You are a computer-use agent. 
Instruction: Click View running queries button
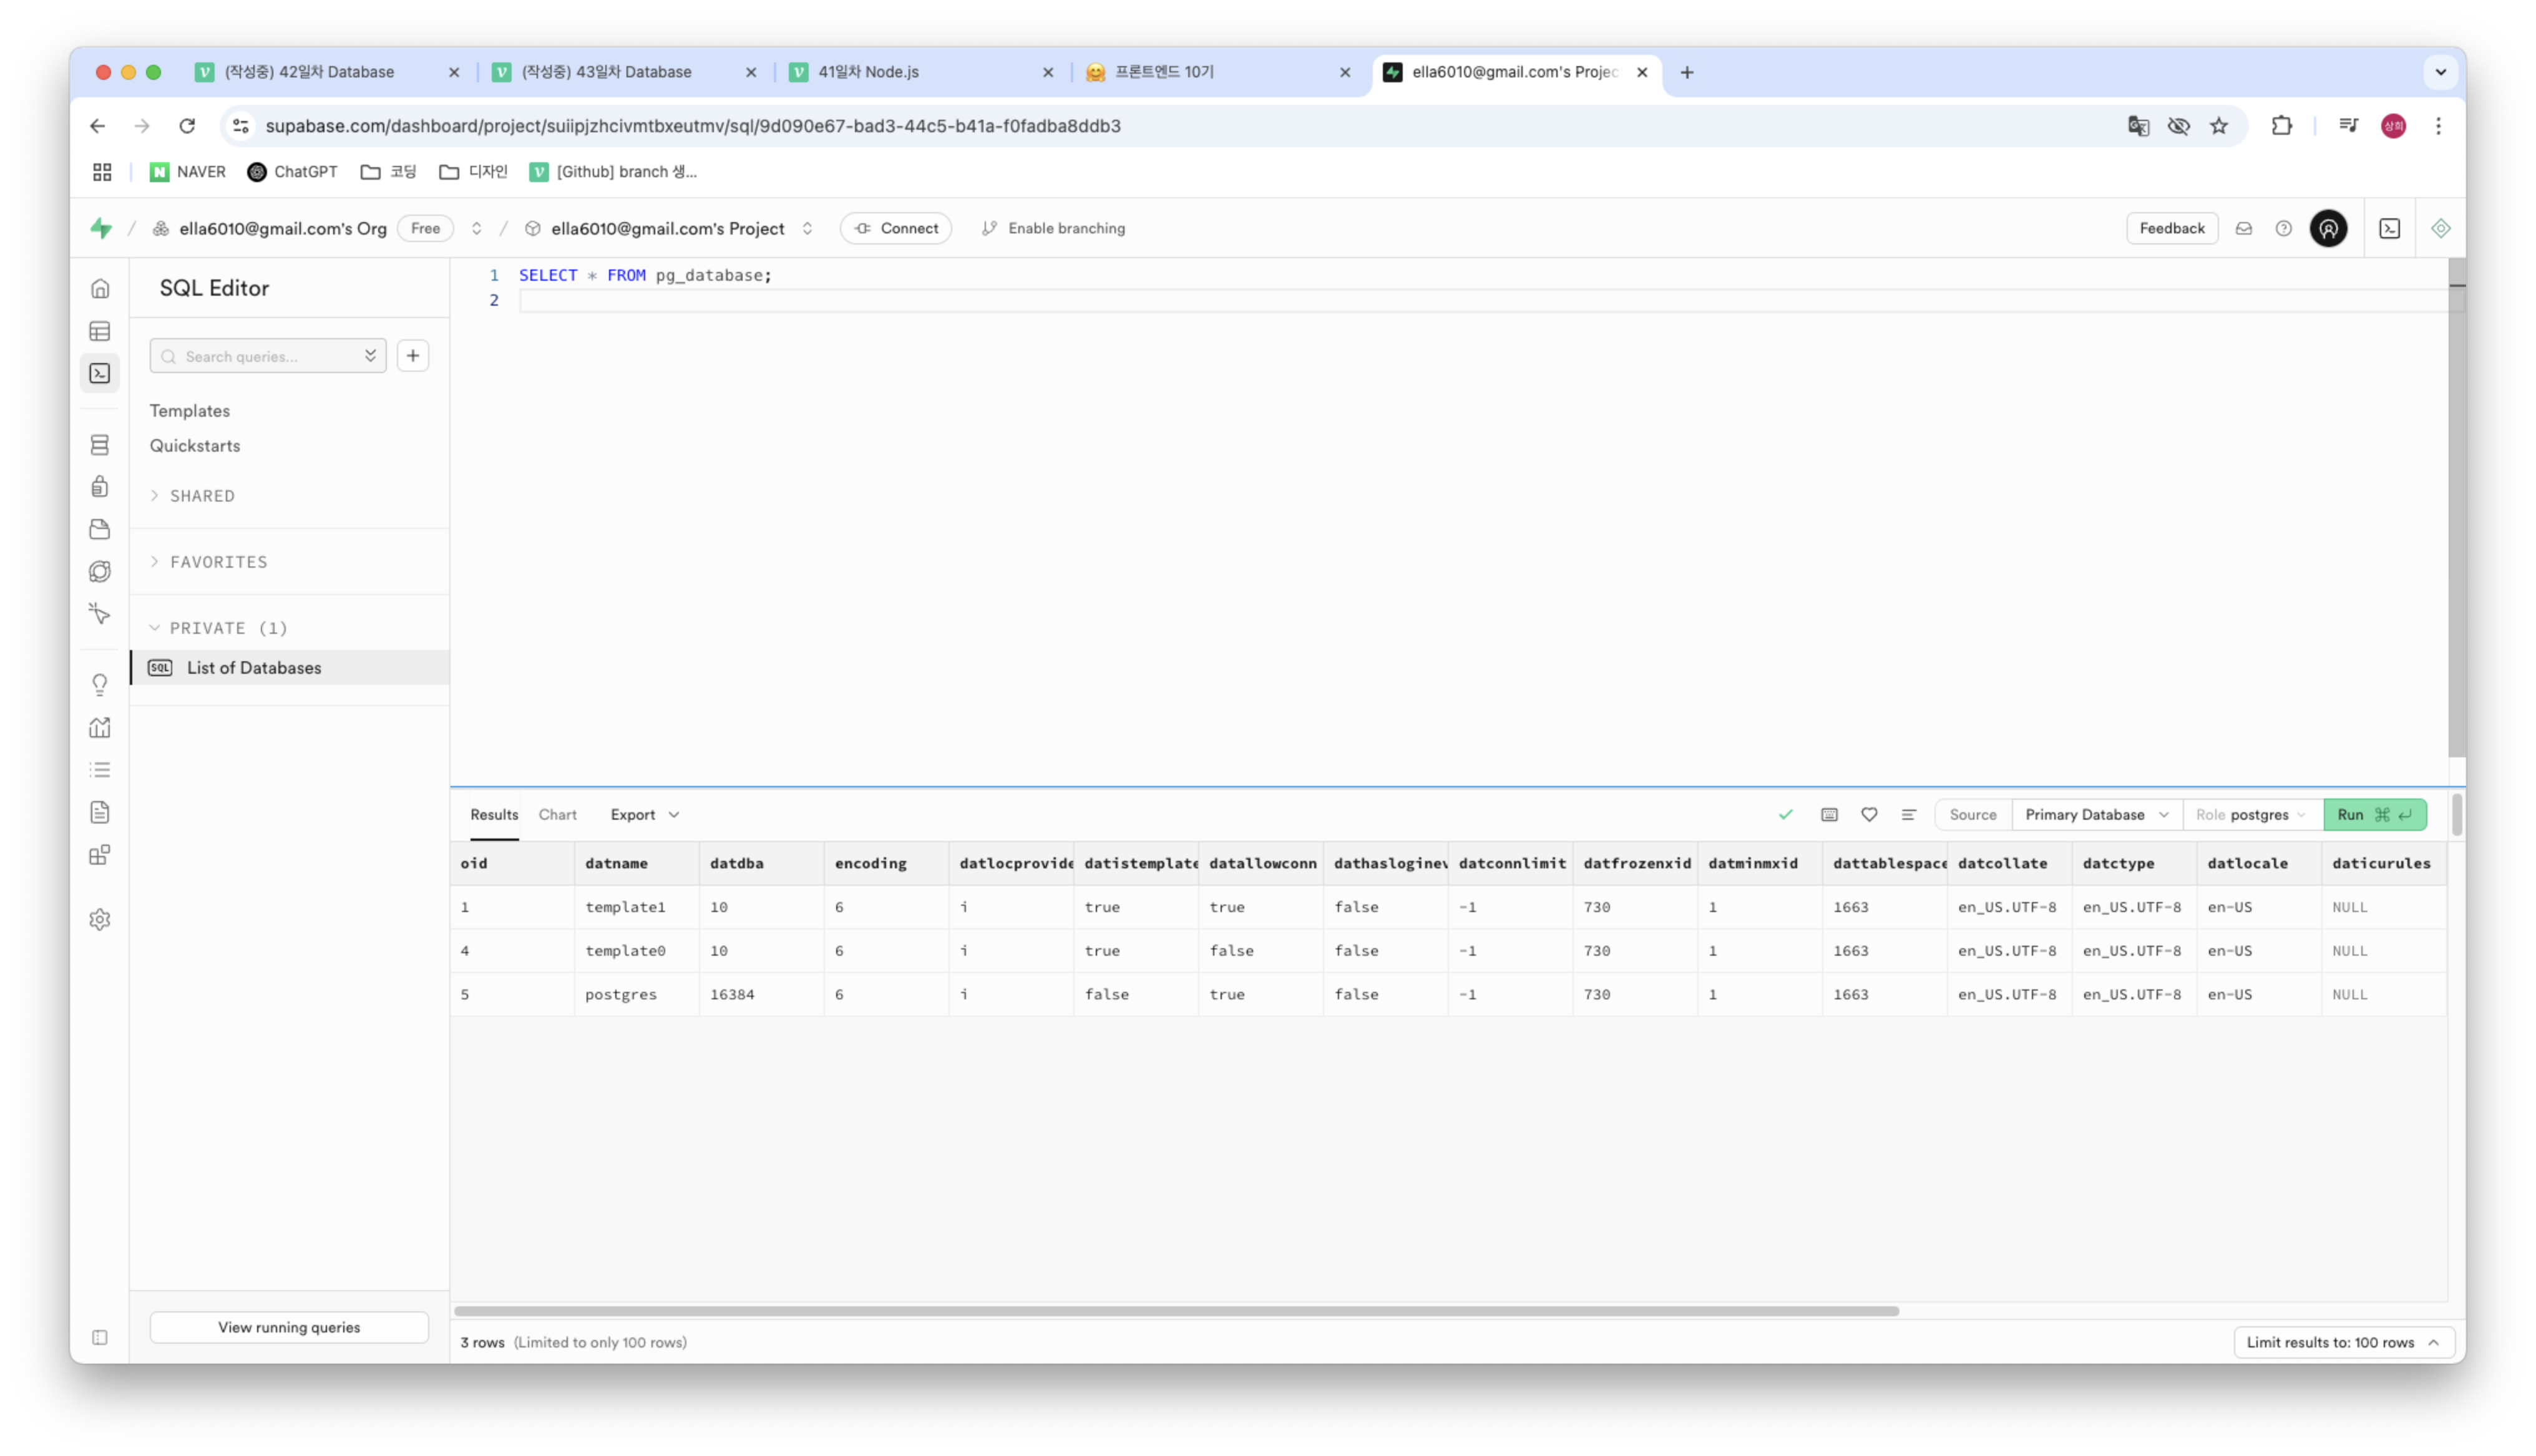289,1327
